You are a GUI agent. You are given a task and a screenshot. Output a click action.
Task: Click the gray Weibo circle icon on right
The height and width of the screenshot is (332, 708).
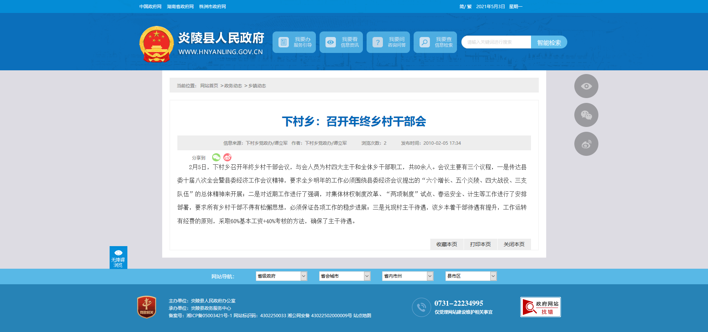pos(586,144)
